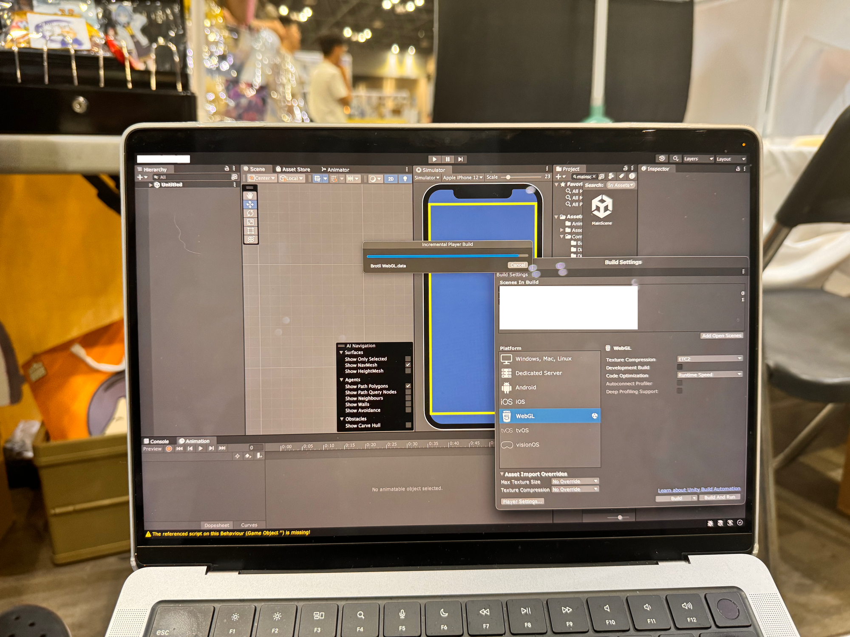Adjust the Simulator Scale slider
Viewport: 850px width, 637px height.
pyautogui.click(x=508, y=177)
